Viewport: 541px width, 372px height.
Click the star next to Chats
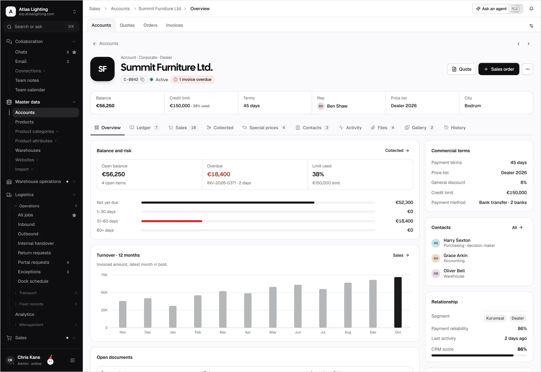pos(74,52)
